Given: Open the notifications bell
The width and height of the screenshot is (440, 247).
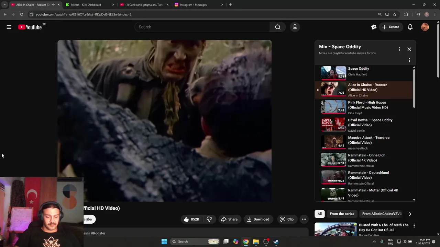Looking at the screenshot, I should pos(410,27).
